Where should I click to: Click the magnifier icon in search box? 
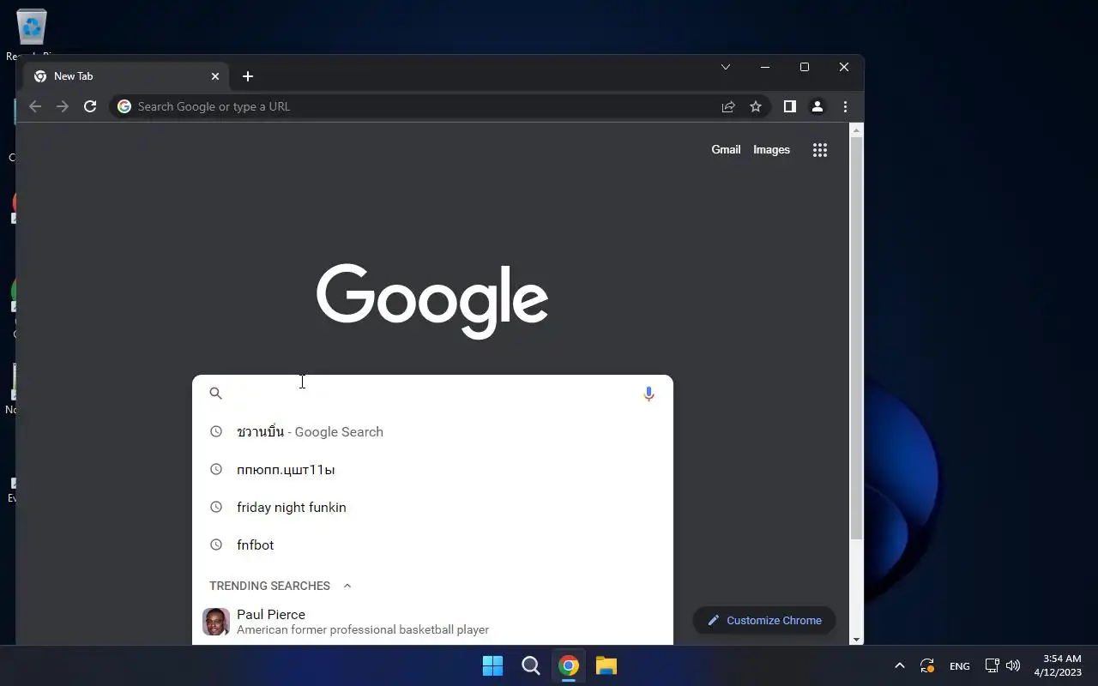pyautogui.click(x=216, y=394)
